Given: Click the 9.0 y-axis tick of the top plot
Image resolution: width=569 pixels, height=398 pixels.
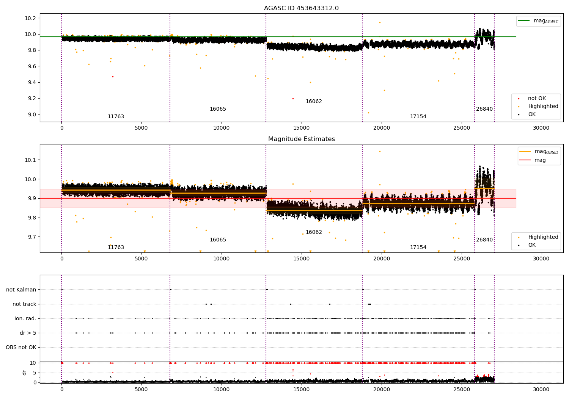Looking at the screenshot, I should (32, 114).
